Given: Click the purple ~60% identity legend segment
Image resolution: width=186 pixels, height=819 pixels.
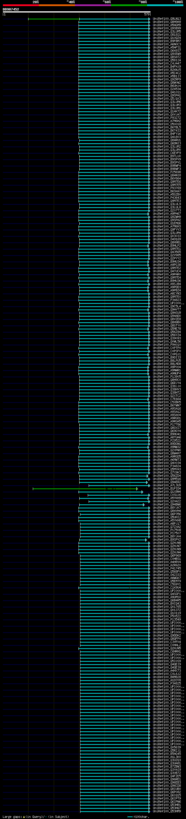Looking at the screenshot, I should 93,5.
